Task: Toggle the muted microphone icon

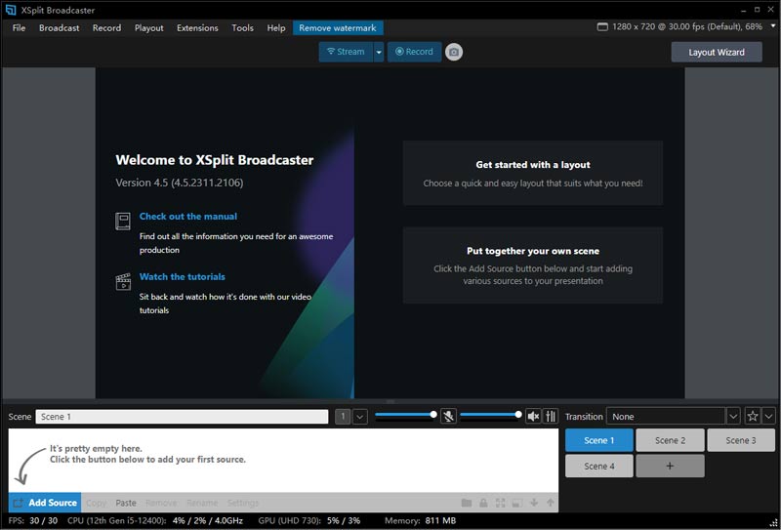Action: click(448, 416)
